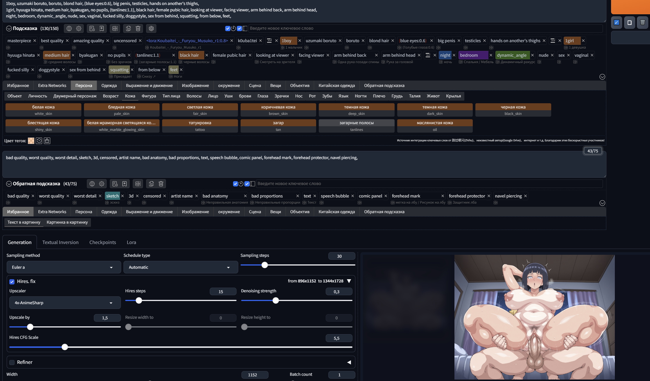Click square icon below the orange button

[630, 22]
